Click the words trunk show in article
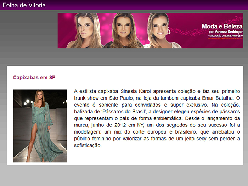This screenshot has height=186, width=248. coord(86,98)
